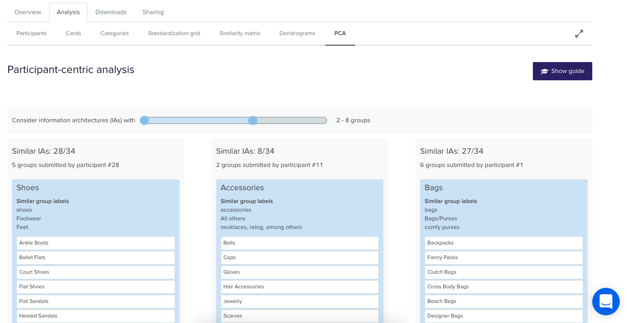Click the left slider handle for groups

[x=144, y=120]
